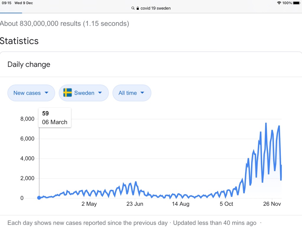Open the Sweden country dropdown
Image resolution: width=302 pixels, height=227 pixels.
pyautogui.click(x=84, y=93)
